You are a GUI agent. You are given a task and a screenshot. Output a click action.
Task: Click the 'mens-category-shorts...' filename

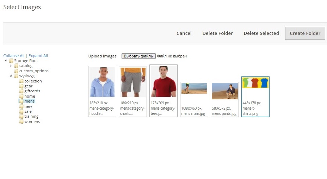(x=132, y=111)
